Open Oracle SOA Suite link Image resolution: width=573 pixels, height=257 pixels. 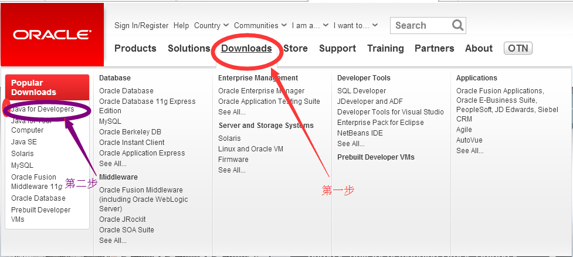(x=127, y=230)
